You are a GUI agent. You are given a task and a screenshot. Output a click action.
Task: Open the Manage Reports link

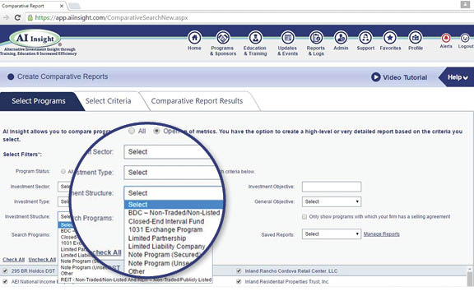[x=382, y=234]
